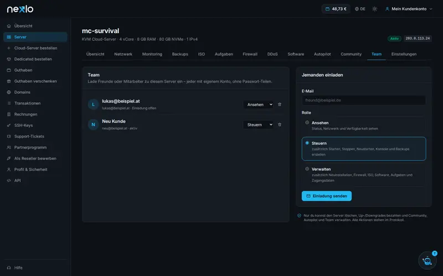Click the nexlo logo
Image resolution: width=443 pixels, height=276 pixels.
click(x=20, y=9)
